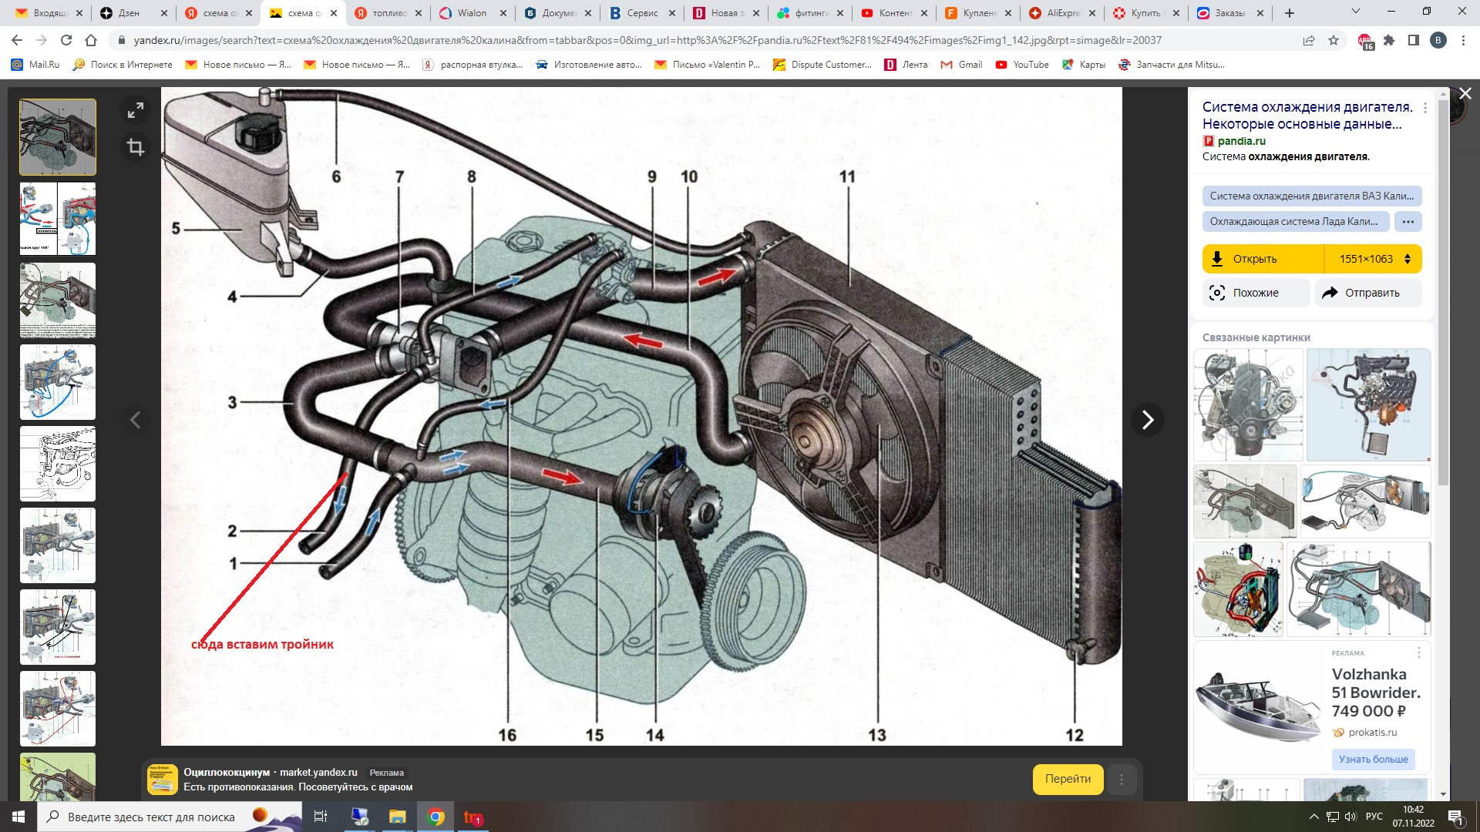1480x832 pixels.
Task: Select tag Система охлаждения двигателя ВАЗ Кали...
Action: (x=1310, y=196)
